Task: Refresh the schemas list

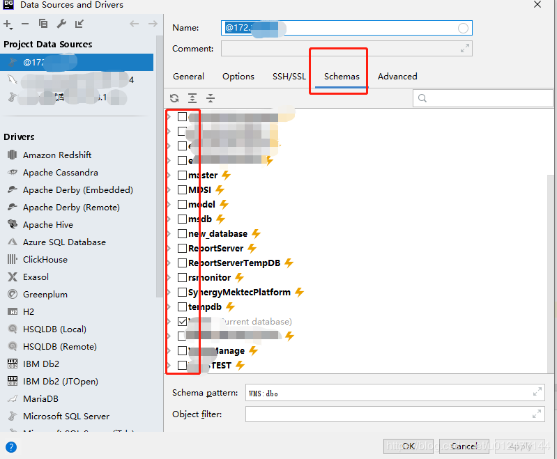Action: [174, 98]
